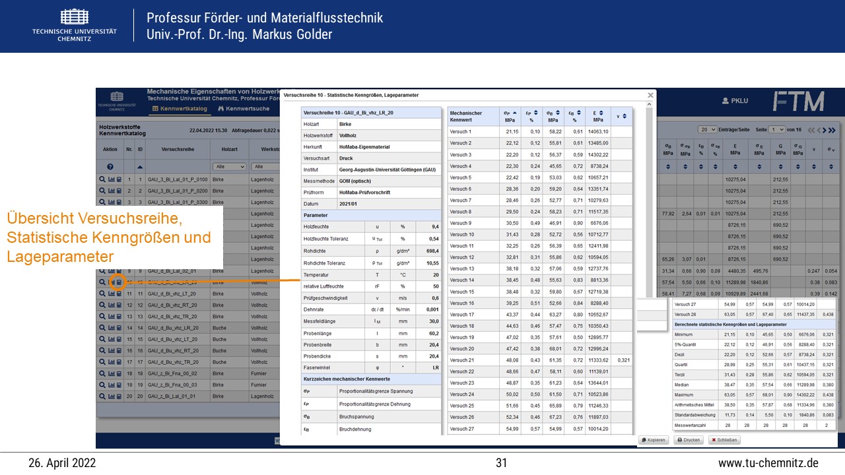This screenshot has height=475, width=845.
Task: Select row Versuch 1 in dialog
Action: click(x=539, y=131)
